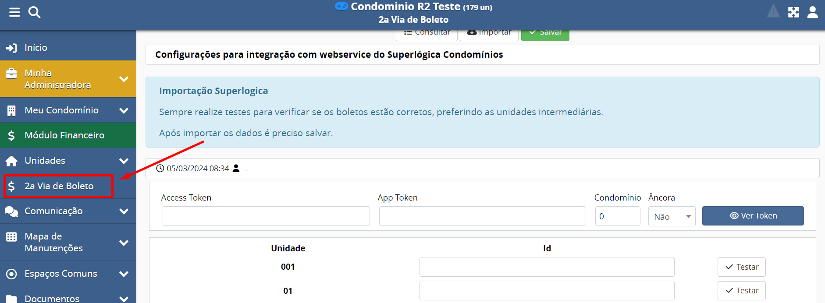Click the Início login arrow icon
The height and width of the screenshot is (303, 825).
click(11, 48)
